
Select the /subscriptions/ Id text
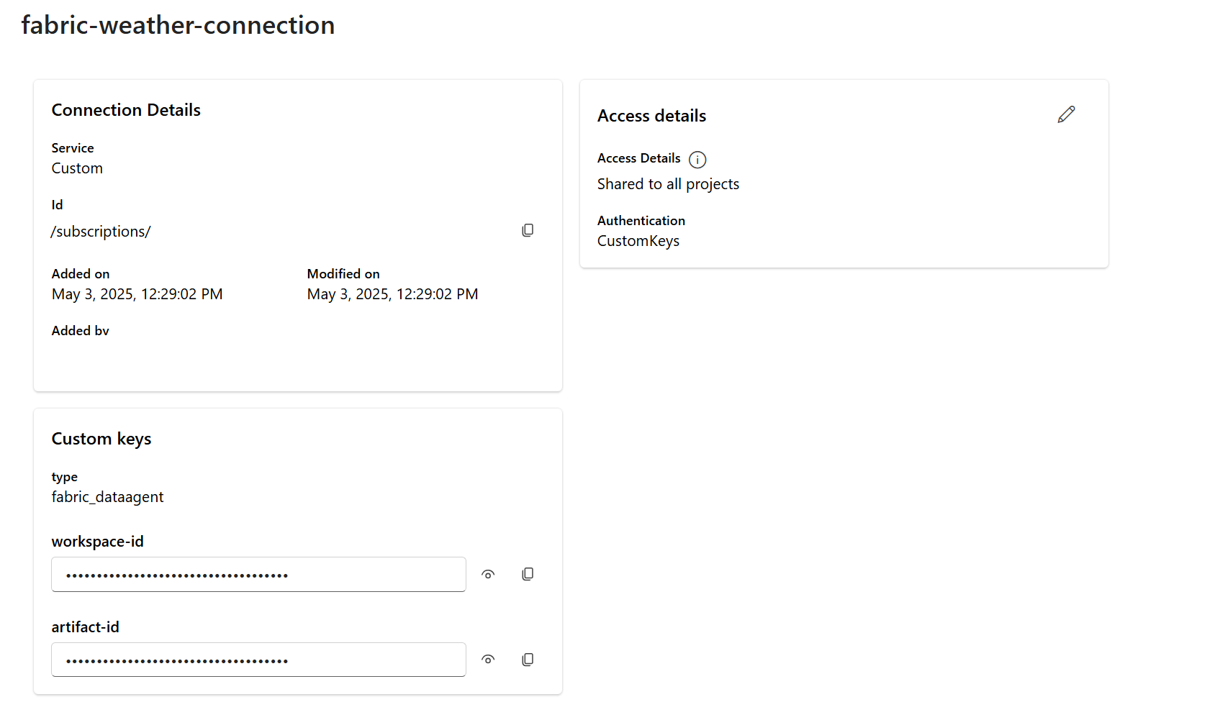[x=101, y=232]
